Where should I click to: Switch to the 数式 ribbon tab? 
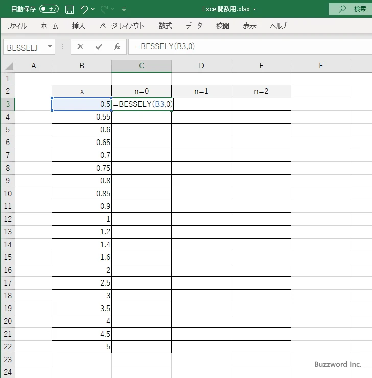165,26
